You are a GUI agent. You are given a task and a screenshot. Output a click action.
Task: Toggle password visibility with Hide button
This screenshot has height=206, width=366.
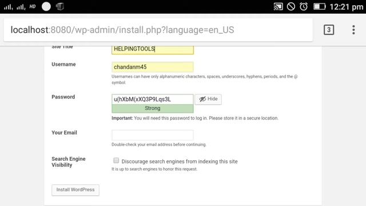click(208, 99)
